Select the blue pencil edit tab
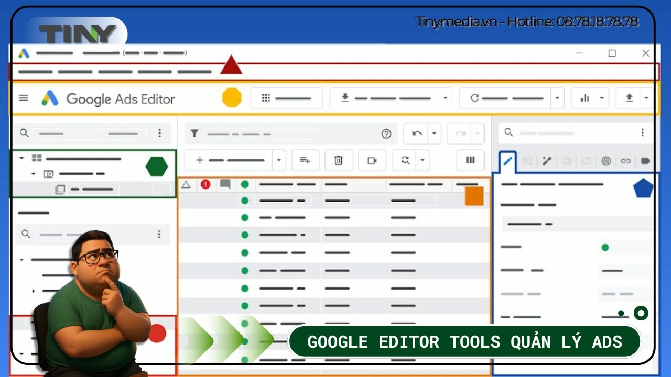 507,161
